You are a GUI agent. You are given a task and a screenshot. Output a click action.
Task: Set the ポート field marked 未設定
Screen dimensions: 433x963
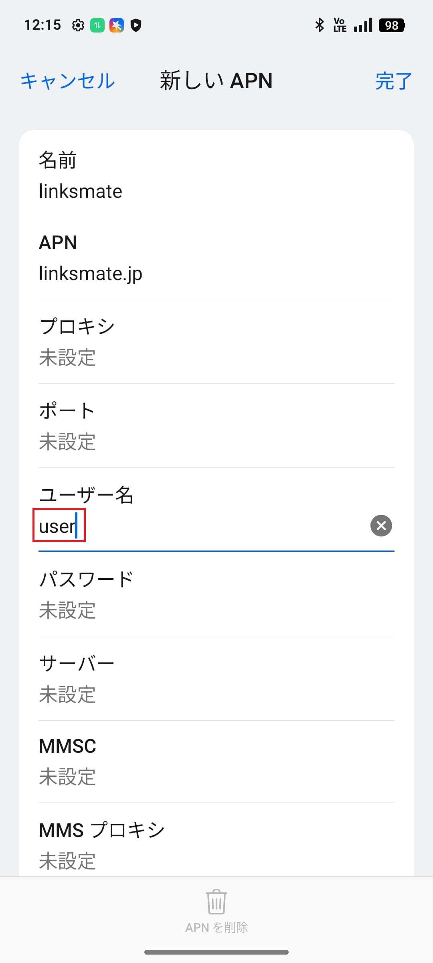pos(216,426)
